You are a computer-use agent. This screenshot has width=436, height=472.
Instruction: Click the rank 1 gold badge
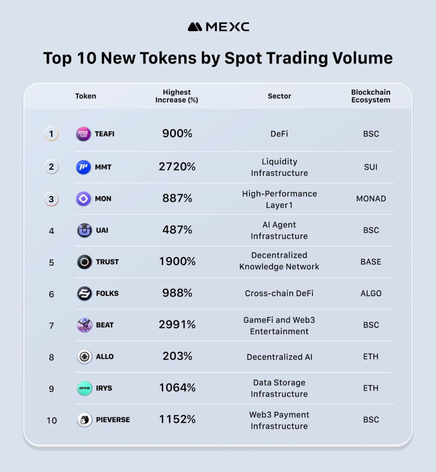point(51,134)
